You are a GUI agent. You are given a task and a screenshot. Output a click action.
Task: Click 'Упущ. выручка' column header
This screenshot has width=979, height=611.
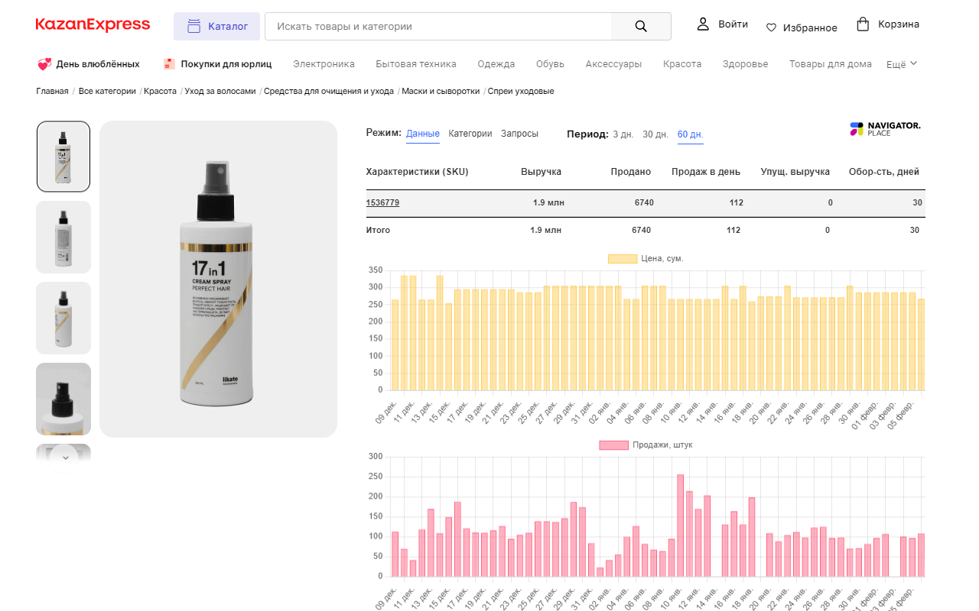pos(795,172)
